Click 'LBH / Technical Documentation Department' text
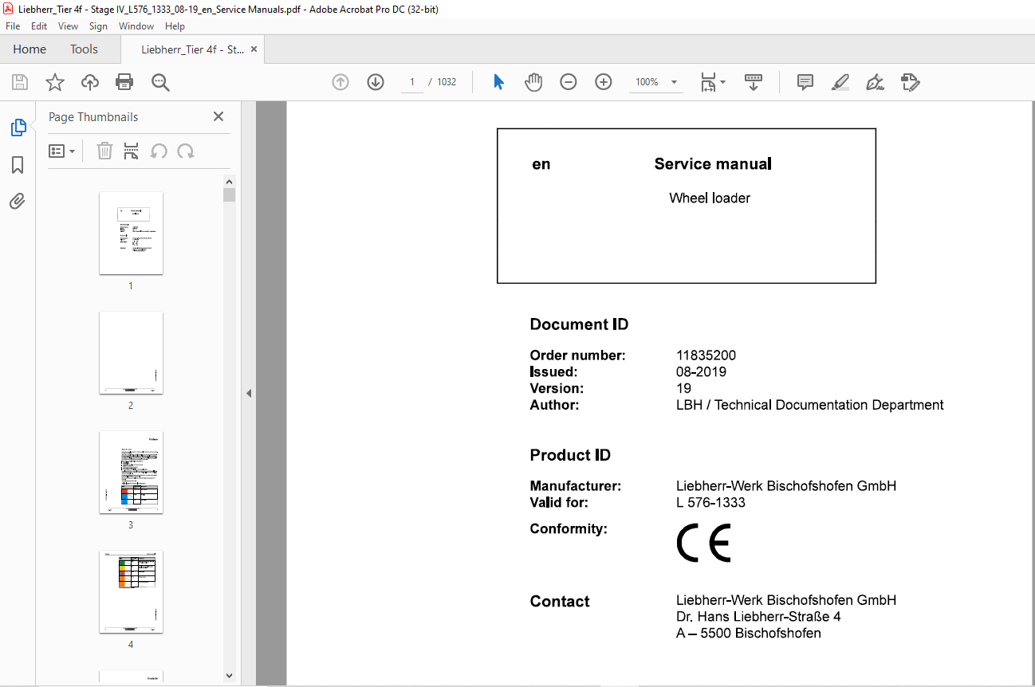The image size is (1035, 687). 810,405
